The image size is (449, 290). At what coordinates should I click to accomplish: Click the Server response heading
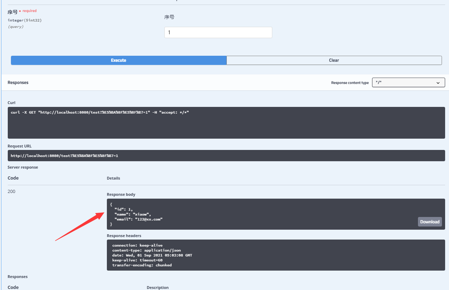click(23, 167)
